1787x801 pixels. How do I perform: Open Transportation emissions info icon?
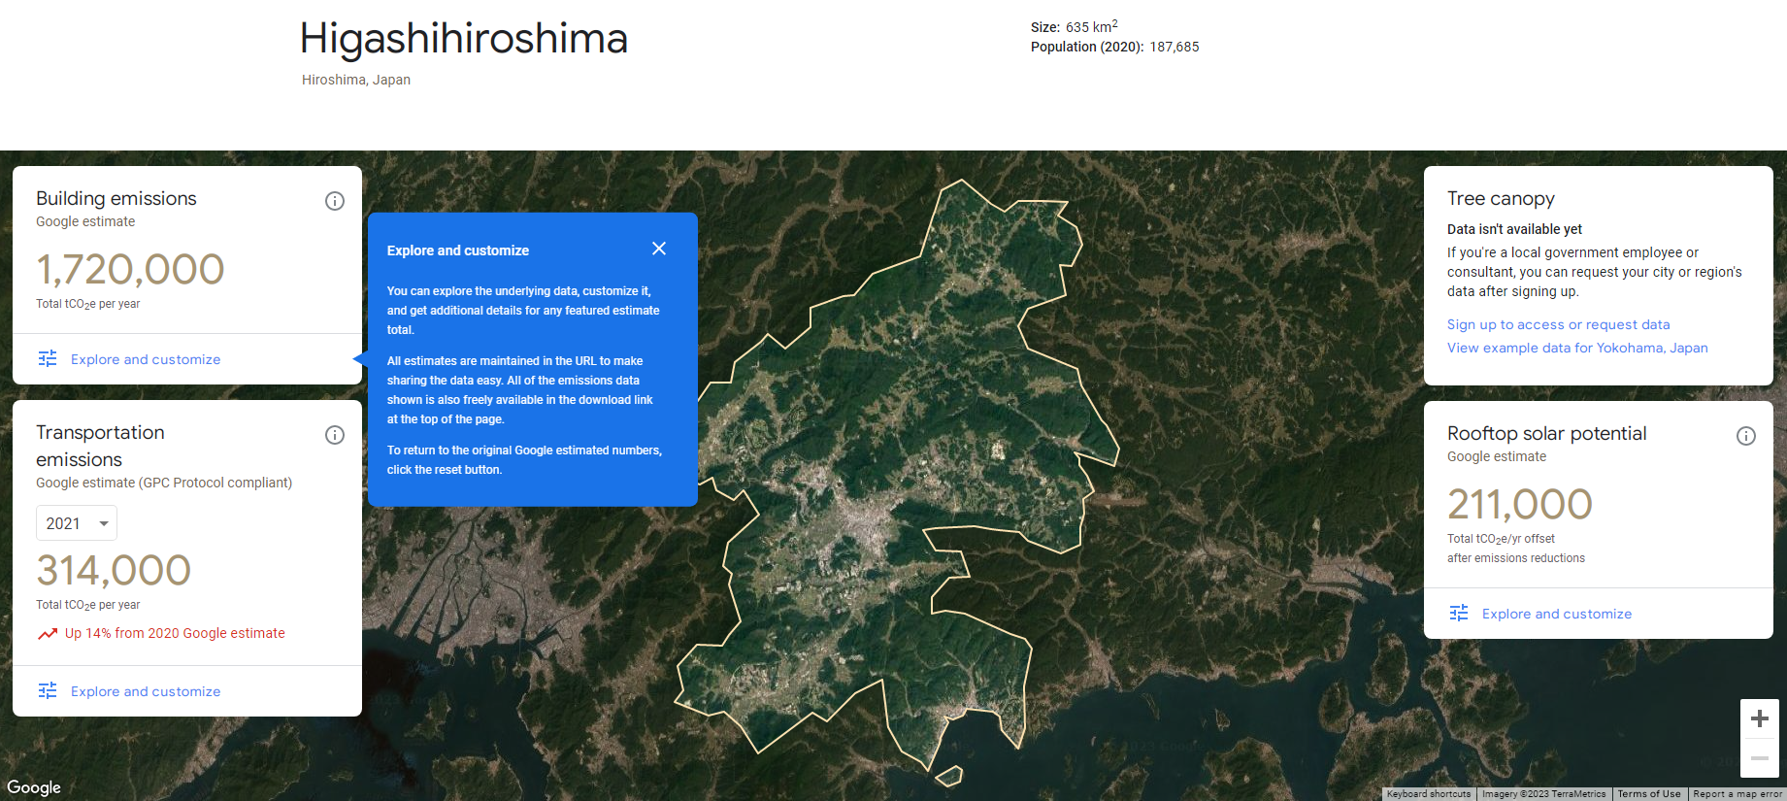pyautogui.click(x=335, y=435)
